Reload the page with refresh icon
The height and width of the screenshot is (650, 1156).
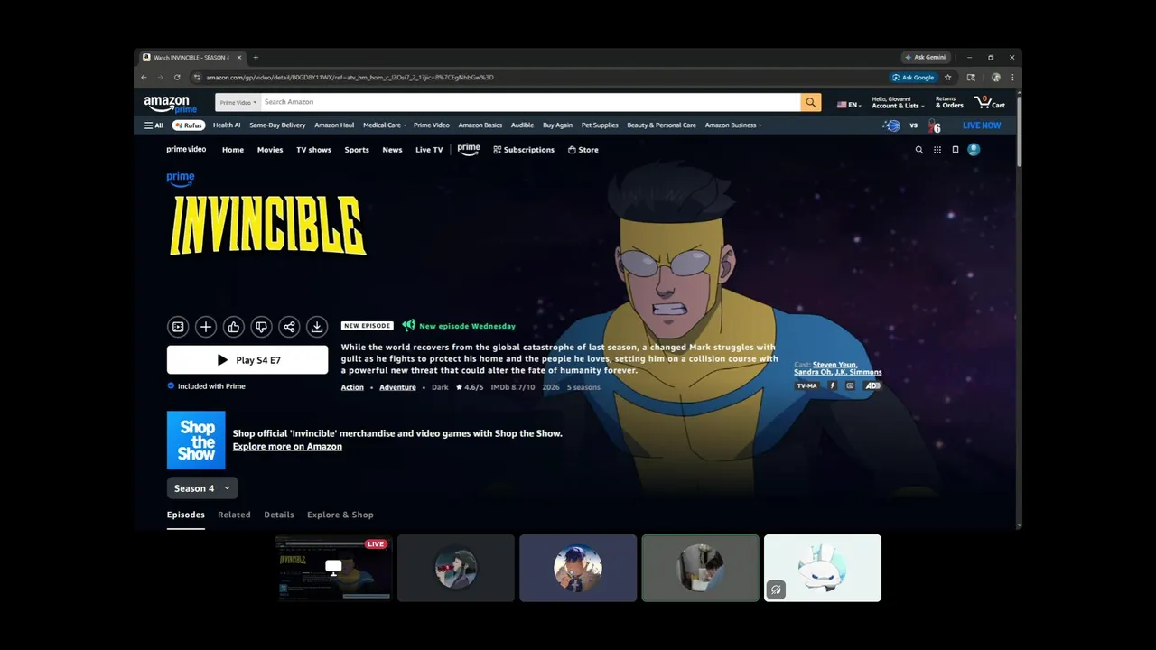pos(177,78)
